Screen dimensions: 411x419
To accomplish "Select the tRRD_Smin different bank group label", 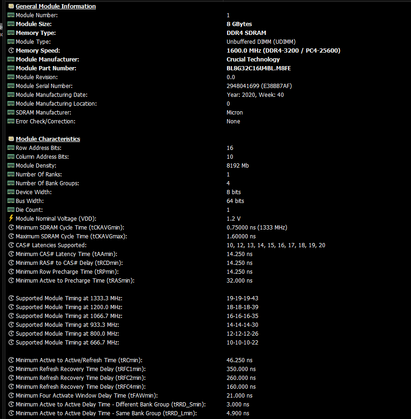I will click(111, 404).
